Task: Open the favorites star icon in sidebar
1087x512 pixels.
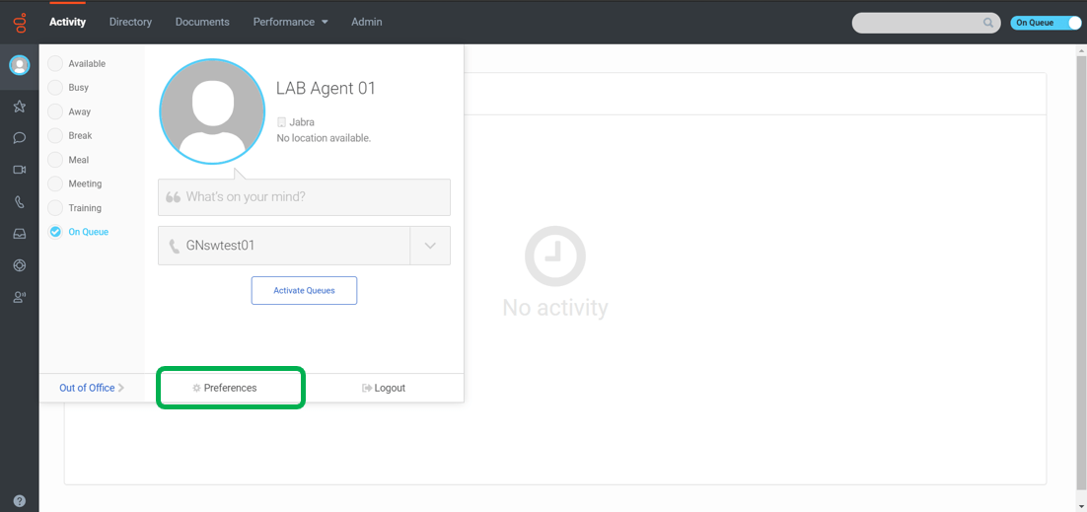Action: 19,107
